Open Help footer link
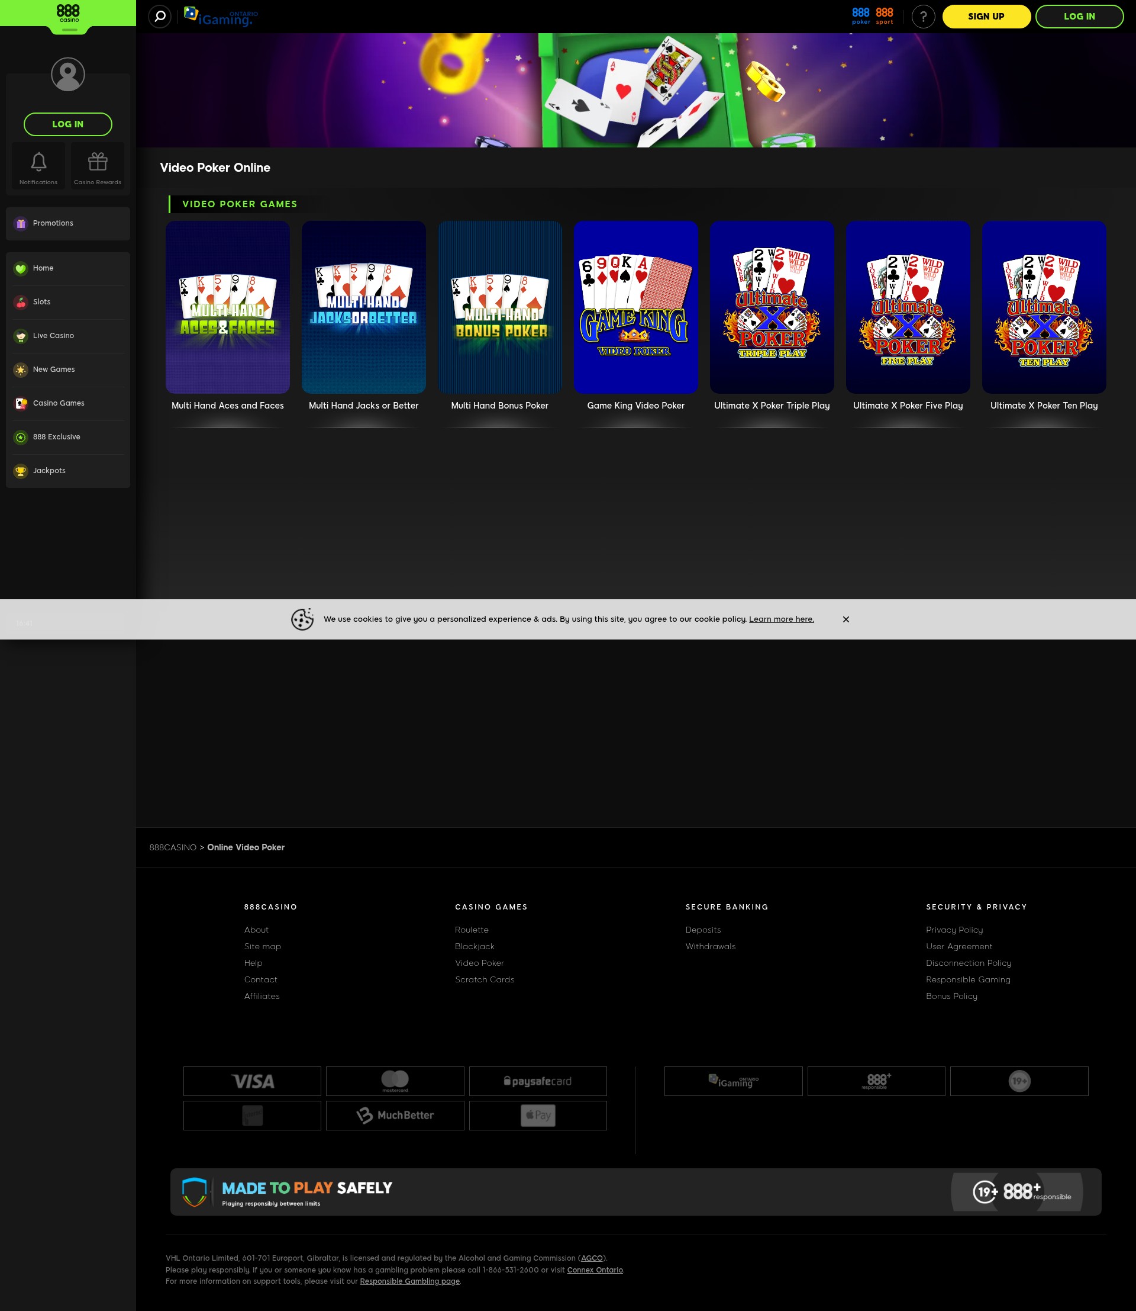The image size is (1136, 1311). [x=253, y=963]
